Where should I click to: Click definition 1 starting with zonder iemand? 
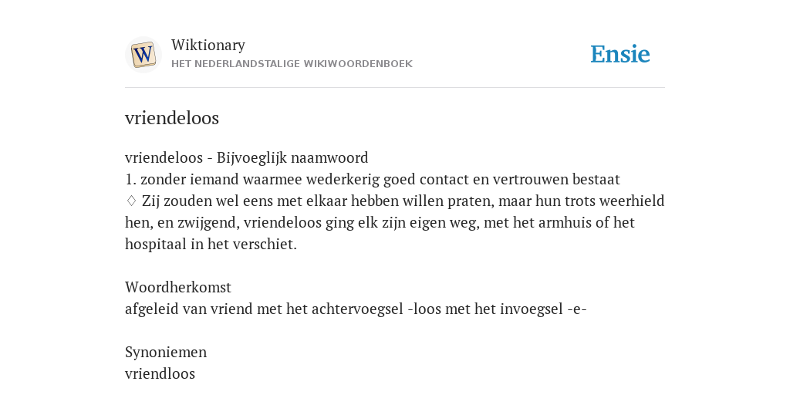click(x=373, y=179)
